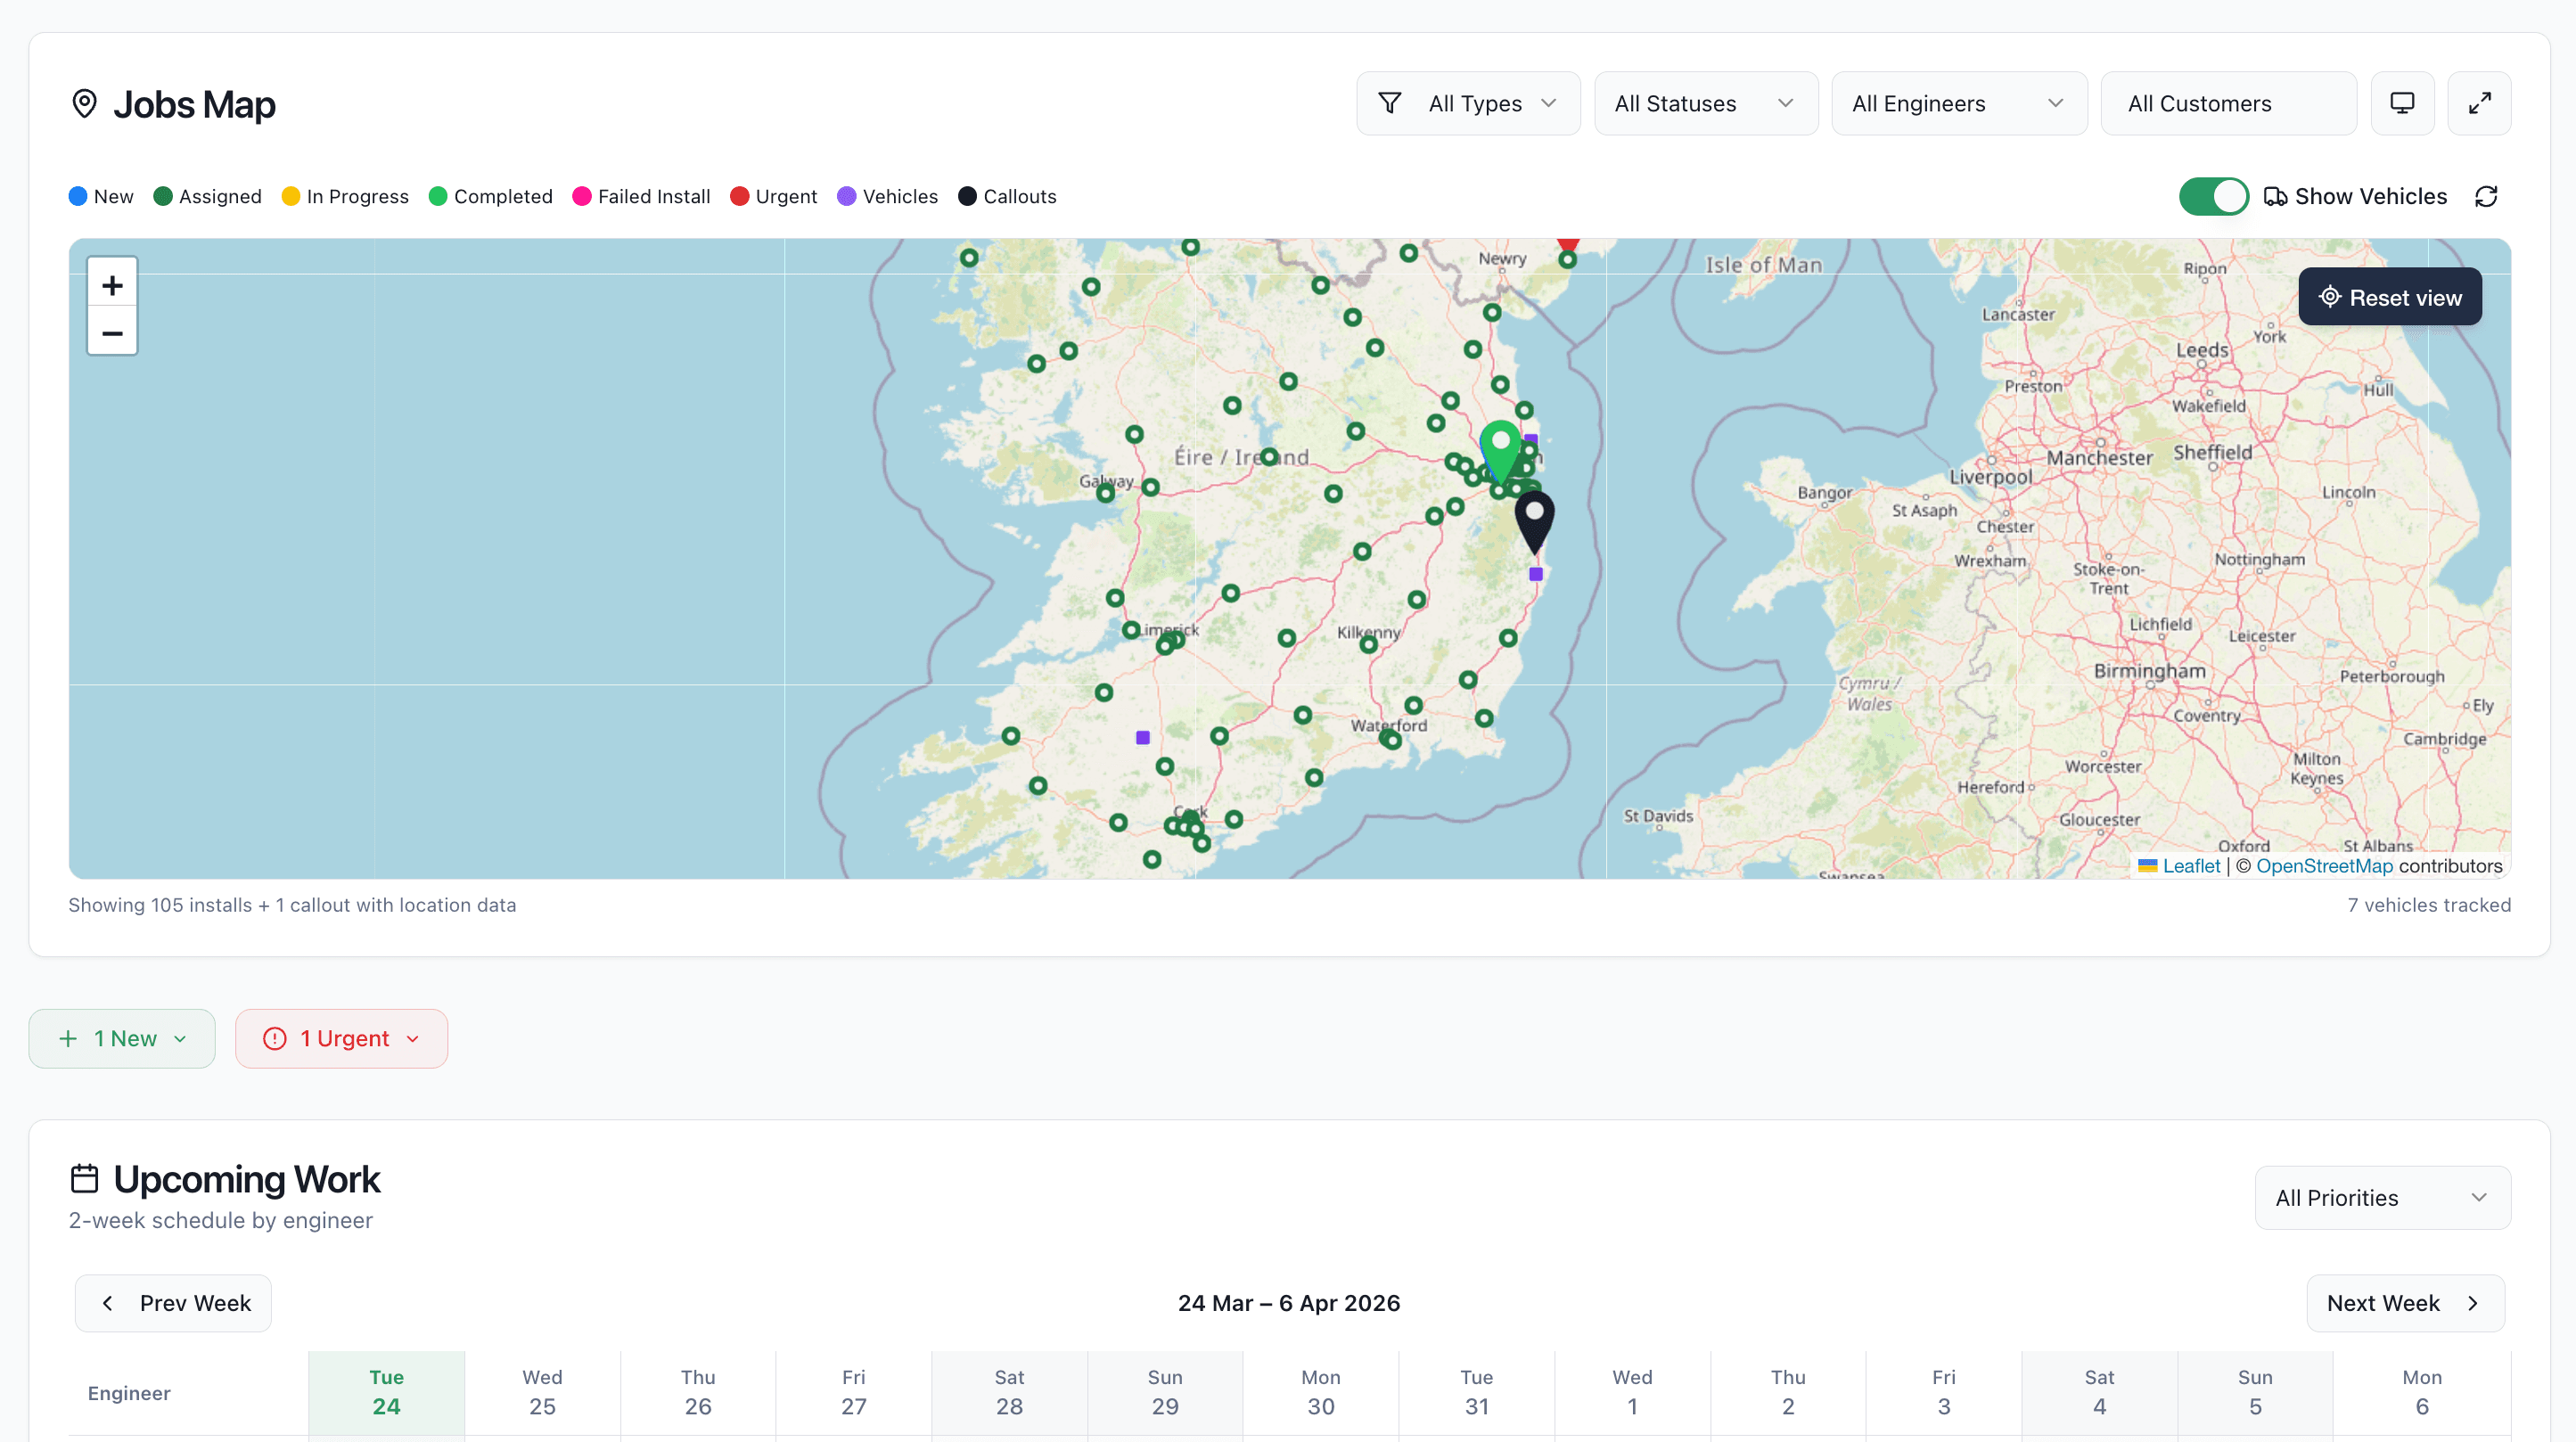Expand the map with the fullscreen arrows icon
2576x1442 pixels.
pyautogui.click(x=2480, y=103)
